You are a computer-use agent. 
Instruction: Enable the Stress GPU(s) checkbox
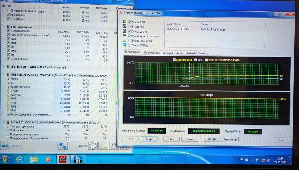pyautogui.click(x=130, y=45)
